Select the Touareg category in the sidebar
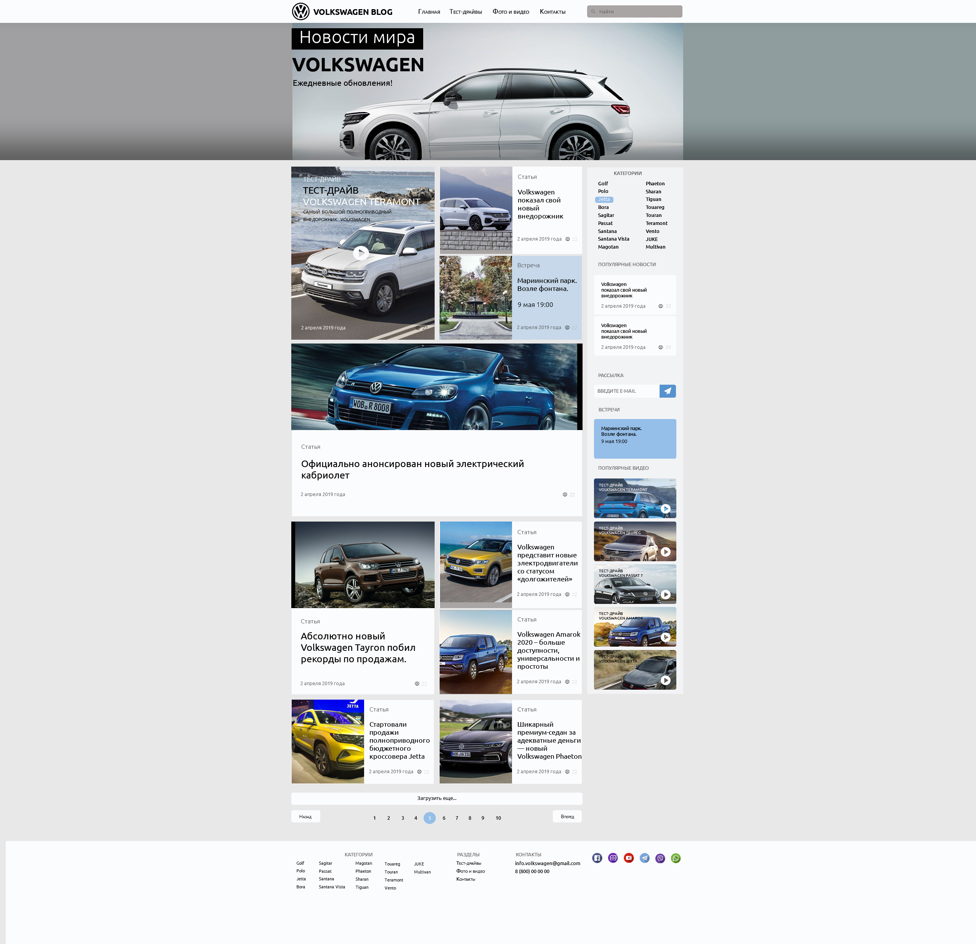 [x=655, y=207]
